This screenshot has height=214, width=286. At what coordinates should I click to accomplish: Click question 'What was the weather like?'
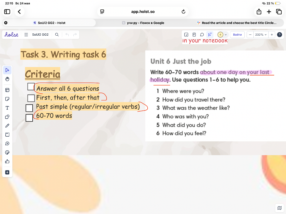196,108
